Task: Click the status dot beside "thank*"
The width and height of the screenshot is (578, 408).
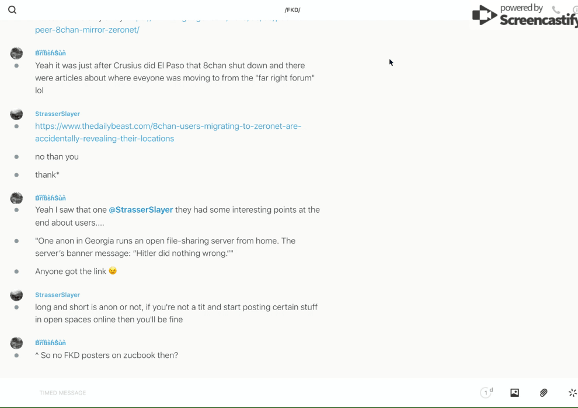Action: (x=16, y=175)
